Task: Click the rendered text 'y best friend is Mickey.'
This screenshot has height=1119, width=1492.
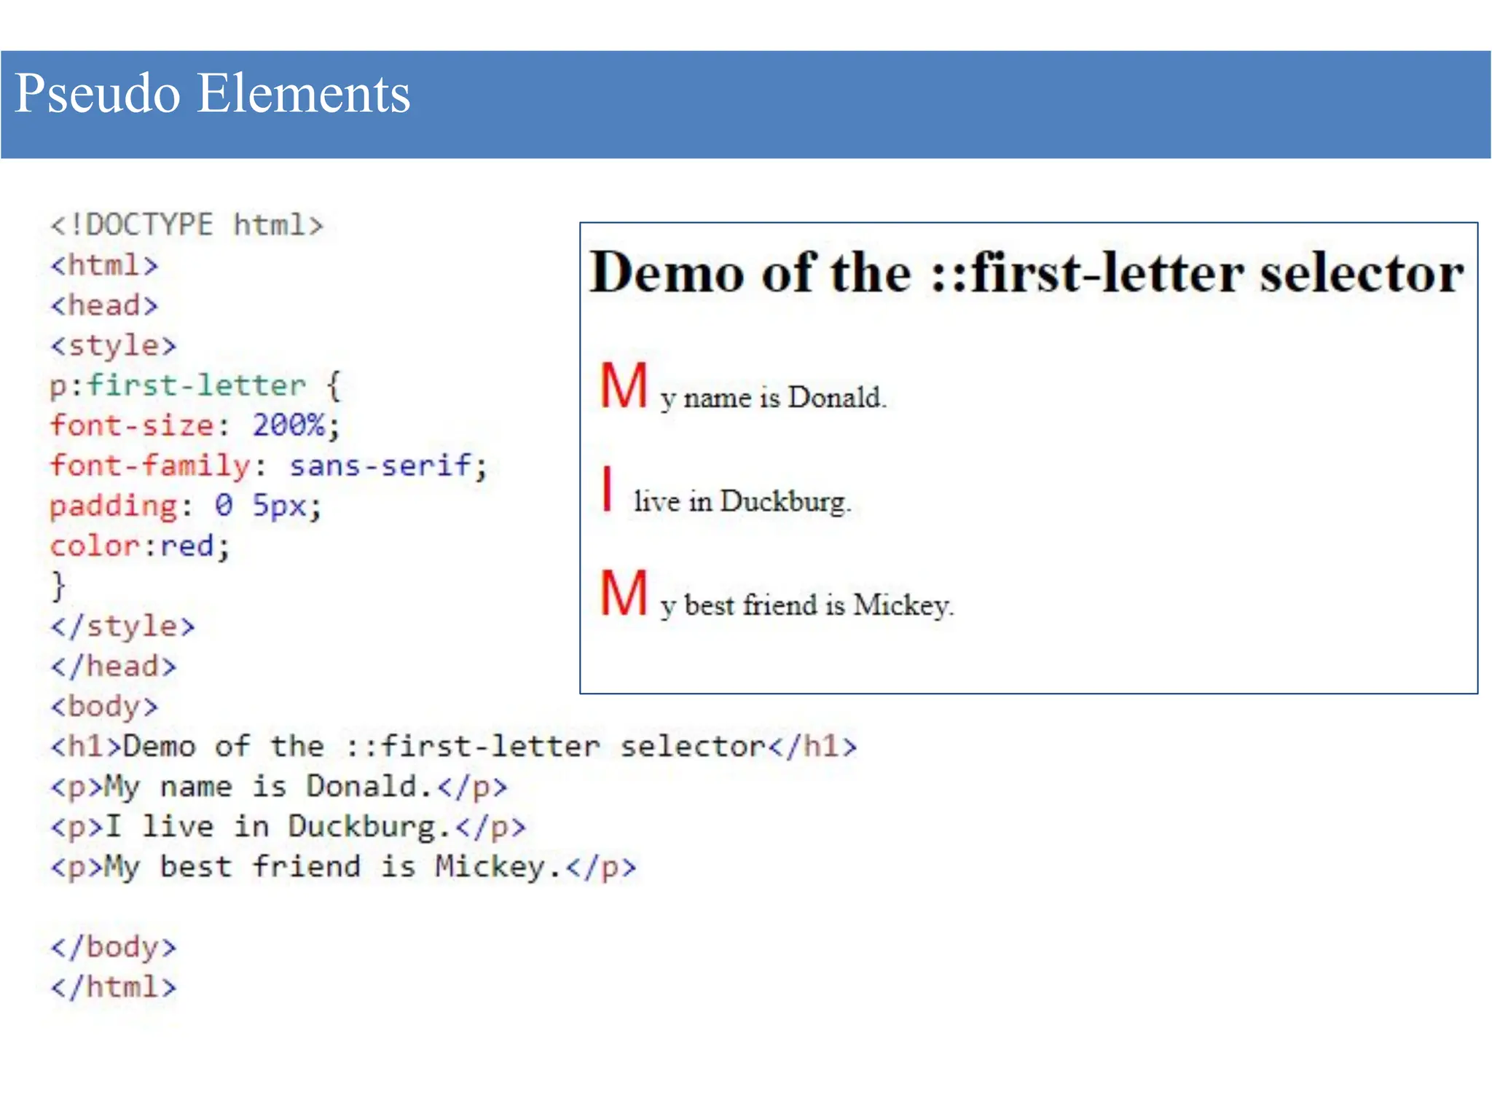Action: [807, 606]
